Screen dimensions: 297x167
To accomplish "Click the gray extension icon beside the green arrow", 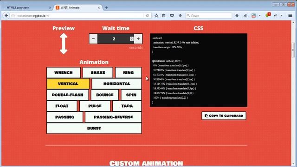I will [x=276, y=15].
